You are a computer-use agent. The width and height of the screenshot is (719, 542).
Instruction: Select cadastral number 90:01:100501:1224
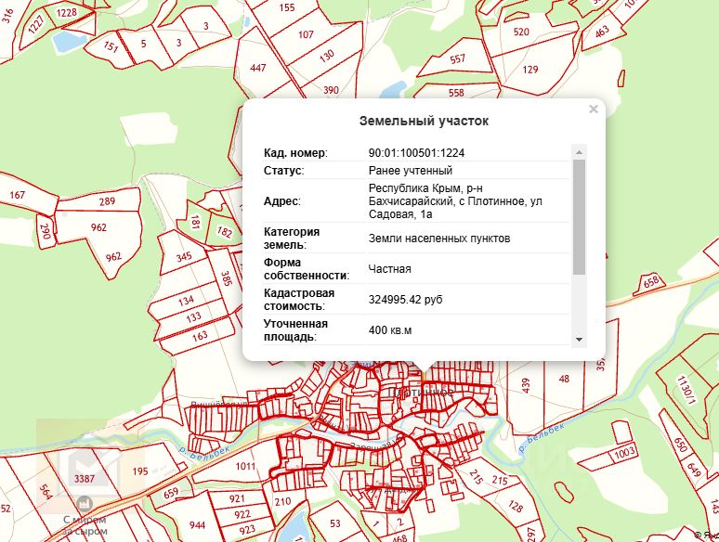(416, 153)
